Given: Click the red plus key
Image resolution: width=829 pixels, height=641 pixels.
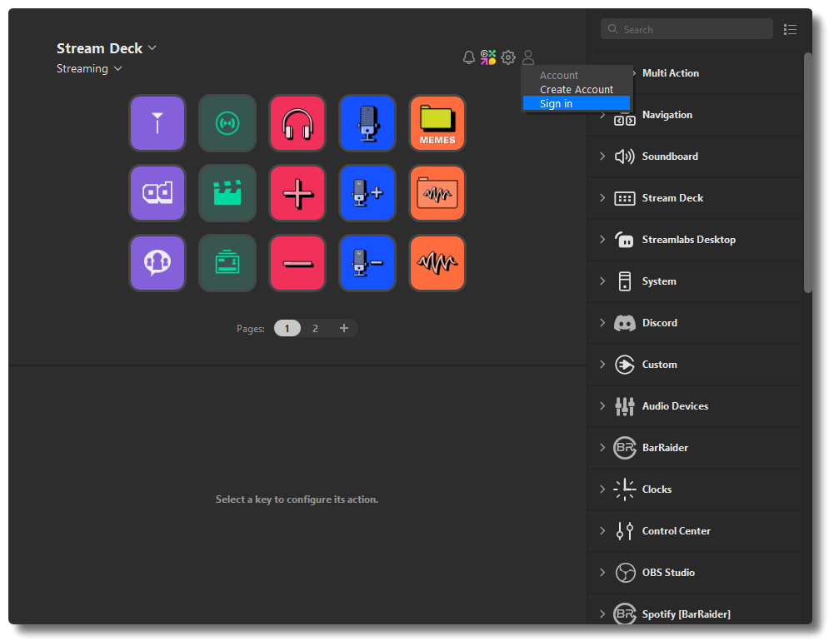Looking at the screenshot, I should point(297,193).
